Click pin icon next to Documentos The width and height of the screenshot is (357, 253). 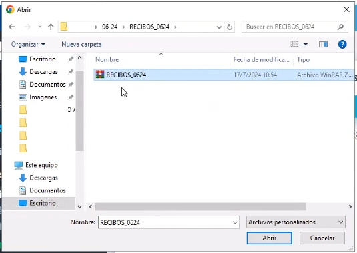[x=71, y=85]
